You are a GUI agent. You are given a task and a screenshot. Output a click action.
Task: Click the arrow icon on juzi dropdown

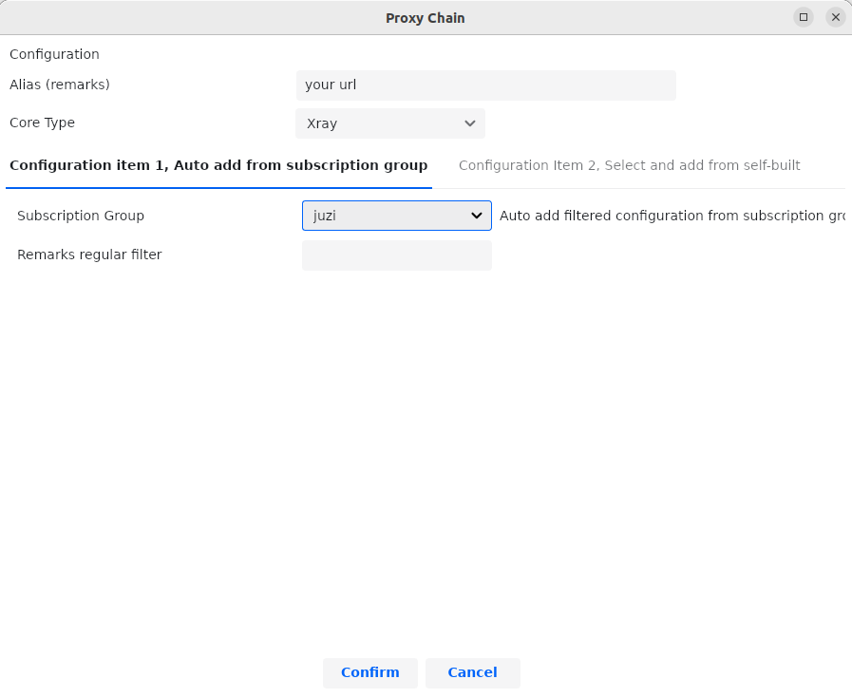pos(477,216)
